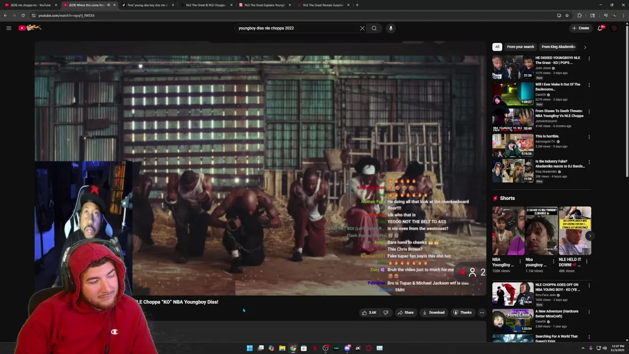This screenshot has height=354, width=629.
Task: Open the account avatar menu
Action: click(x=614, y=28)
